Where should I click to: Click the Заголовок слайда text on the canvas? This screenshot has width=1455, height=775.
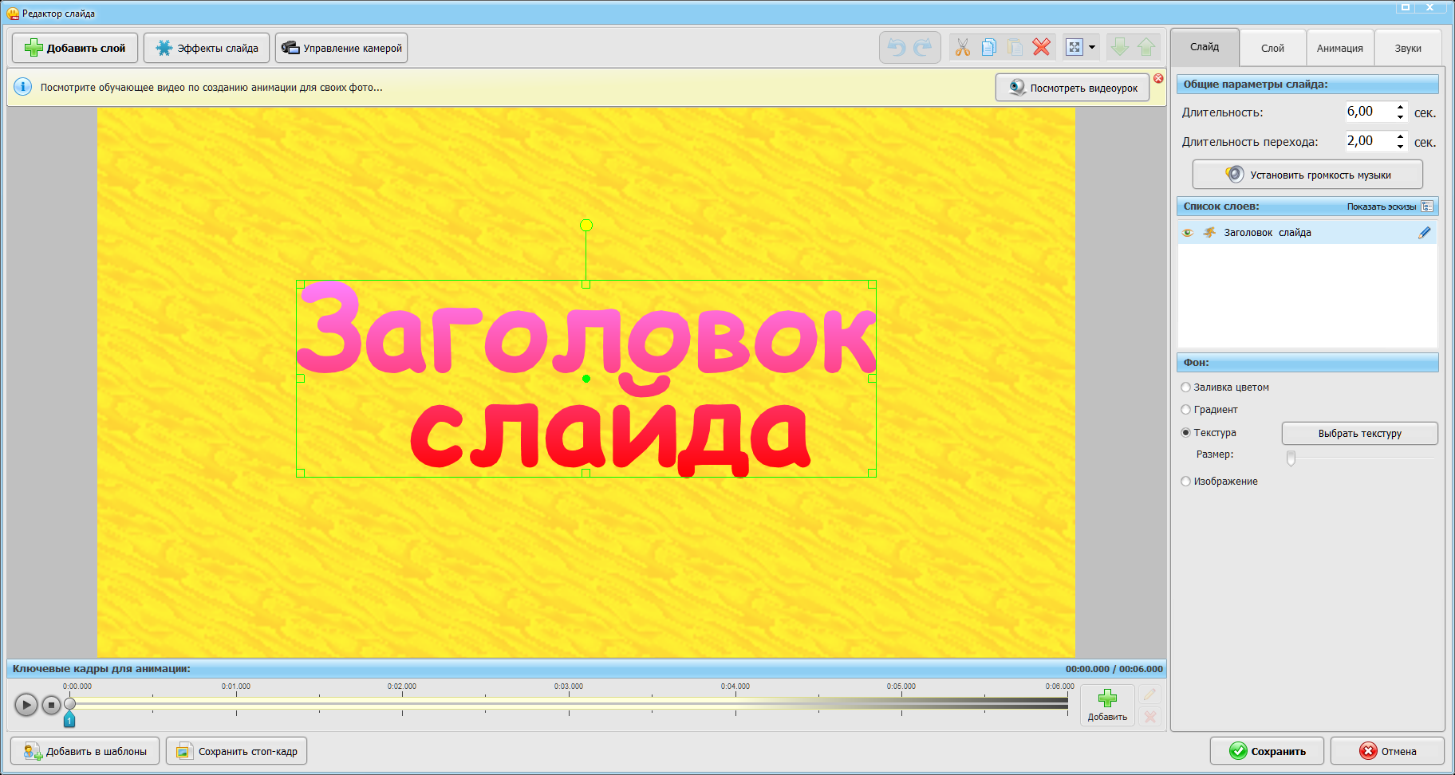[x=586, y=379]
